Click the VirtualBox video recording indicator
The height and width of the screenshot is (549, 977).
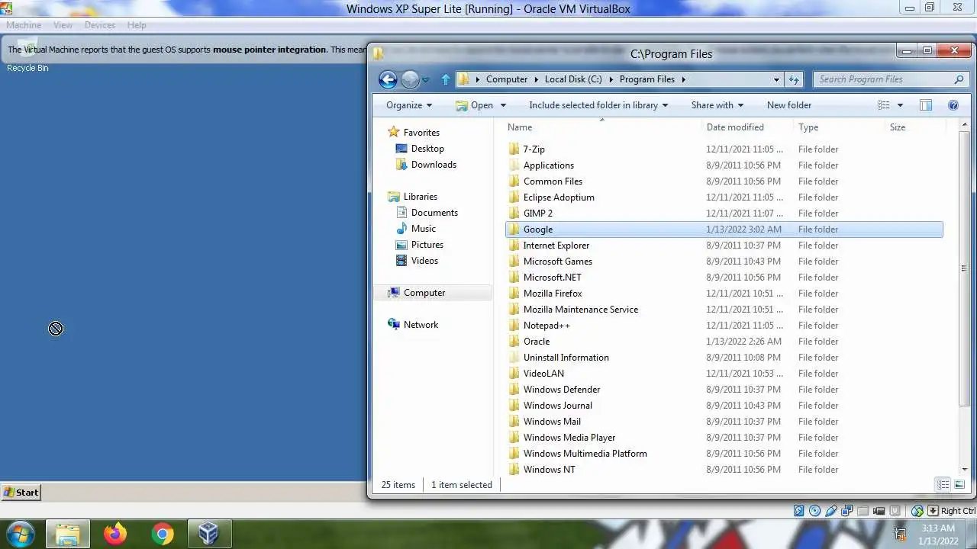[x=879, y=511]
